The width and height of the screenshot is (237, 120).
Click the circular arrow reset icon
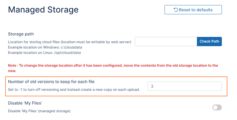(x=176, y=10)
